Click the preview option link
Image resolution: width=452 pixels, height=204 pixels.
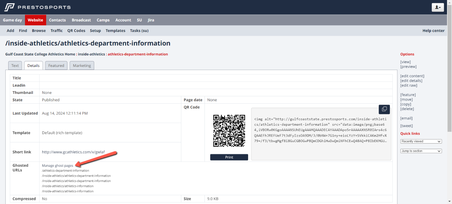(x=408, y=67)
